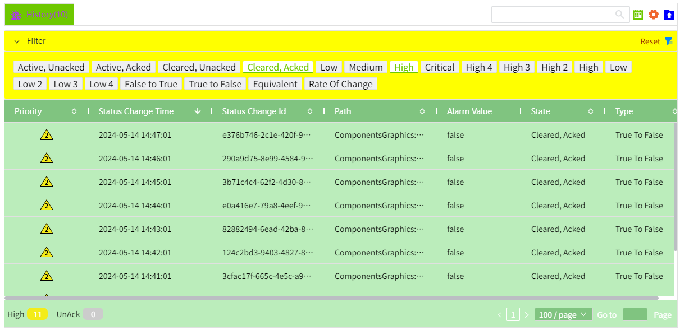The image size is (680, 330).
Task: Sort by the State column
Action: 590,111
